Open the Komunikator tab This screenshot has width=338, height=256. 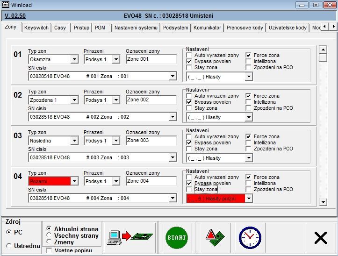[x=207, y=28]
